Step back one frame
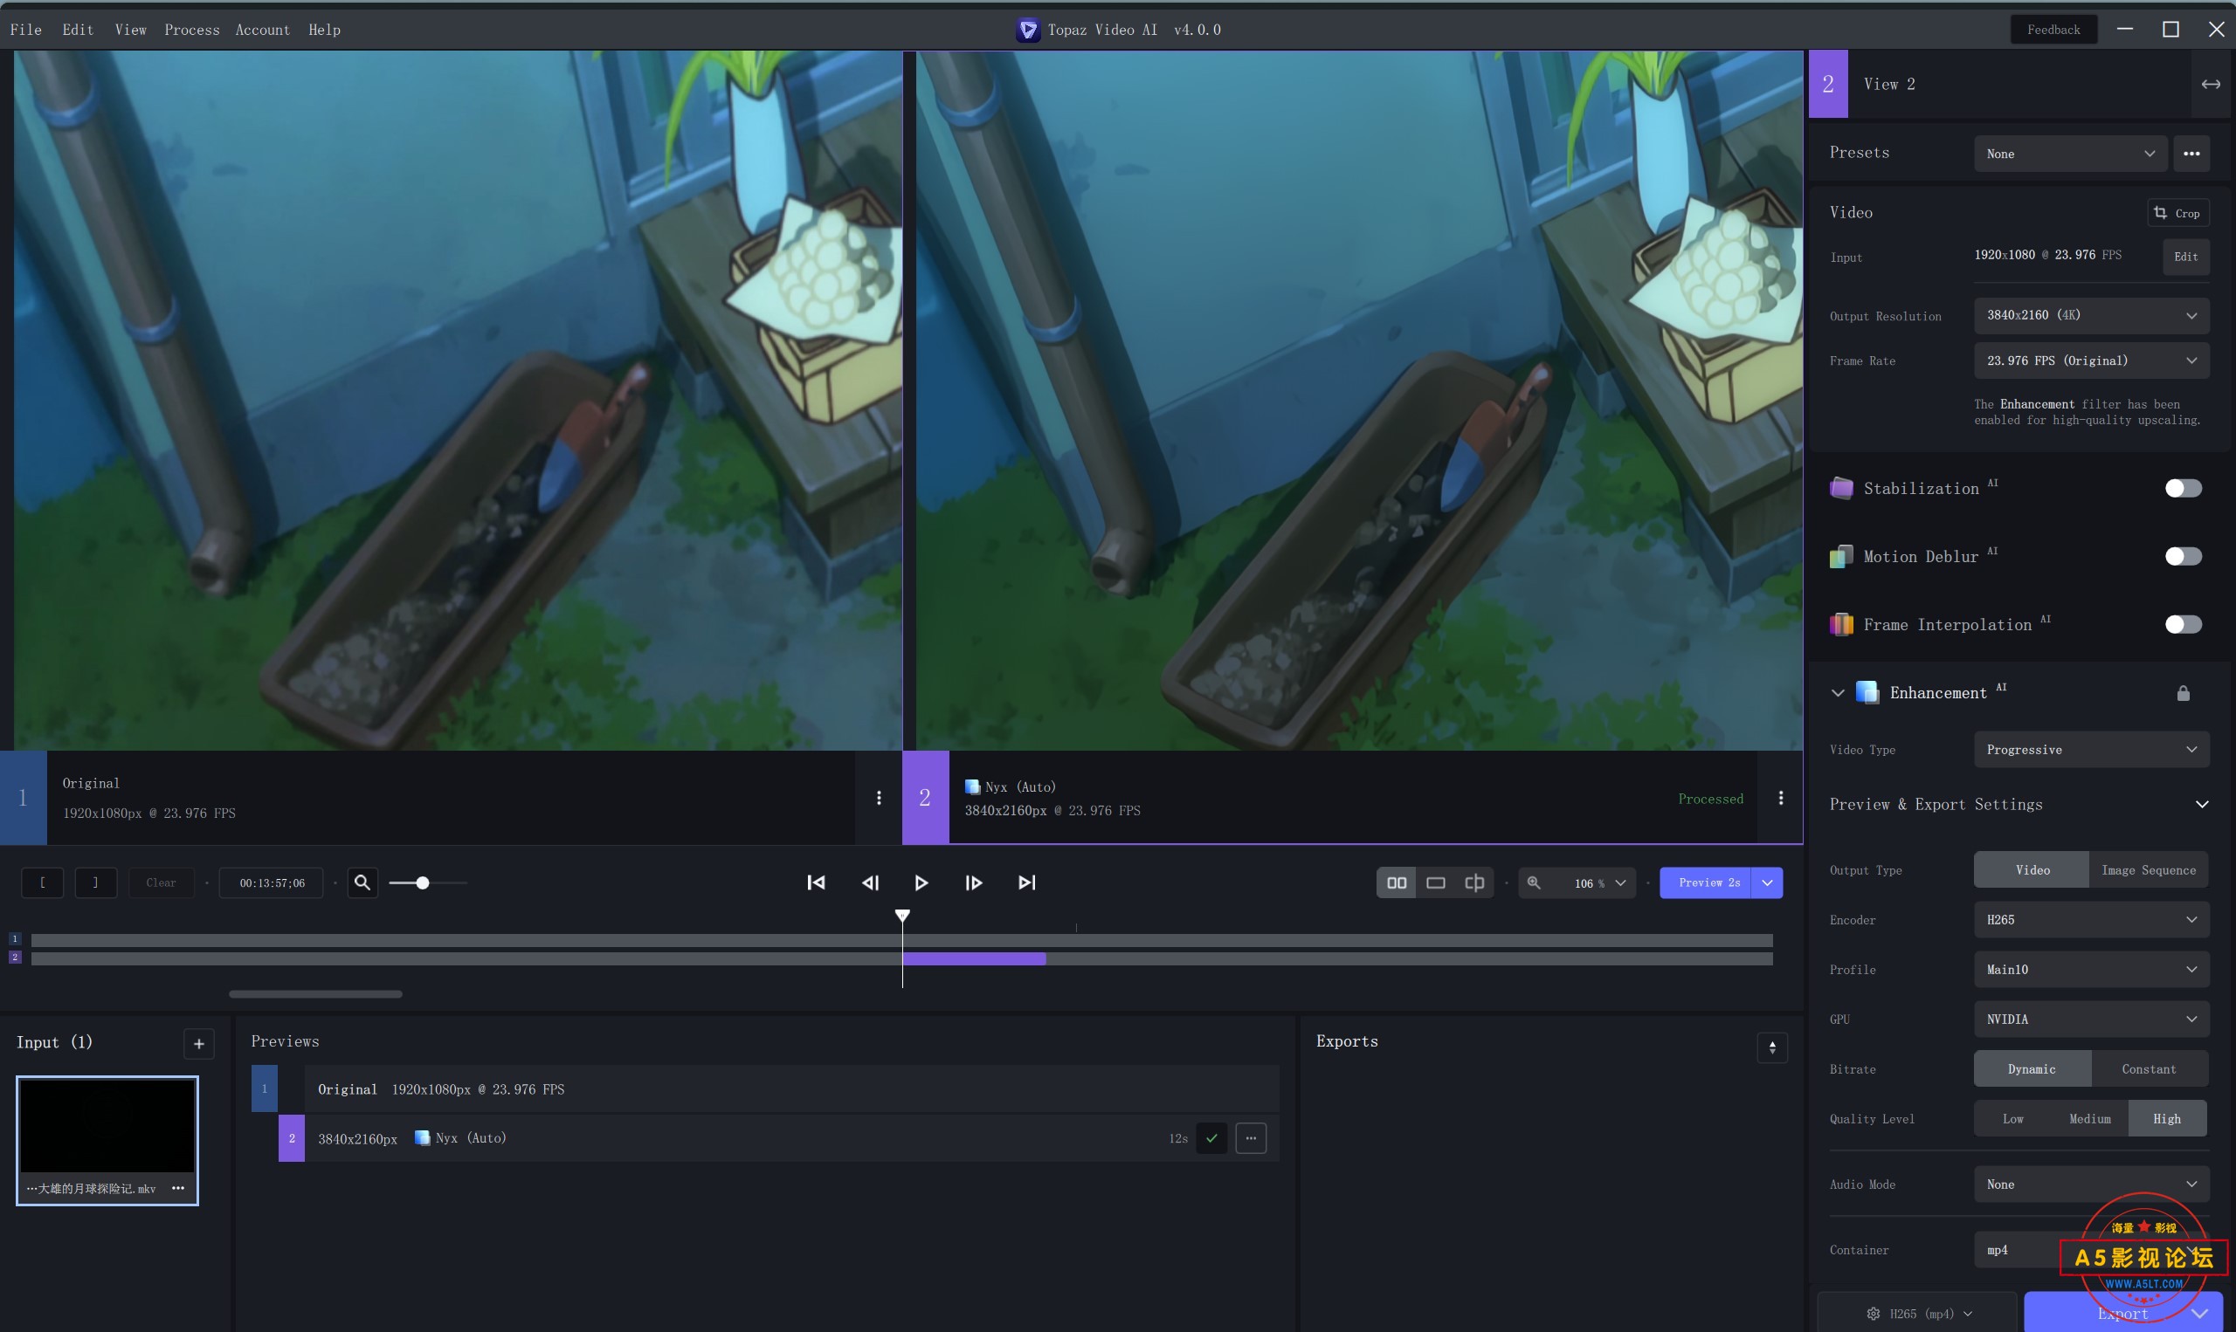This screenshot has height=1332, width=2236. (x=869, y=882)
